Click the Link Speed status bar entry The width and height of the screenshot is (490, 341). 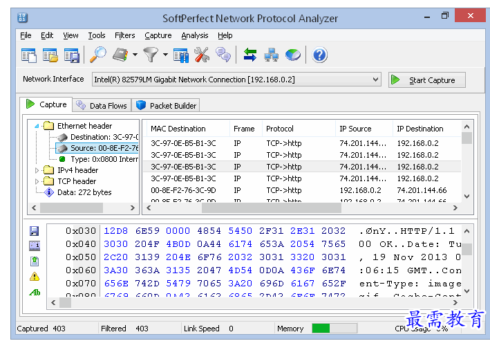tap(209, 329)
